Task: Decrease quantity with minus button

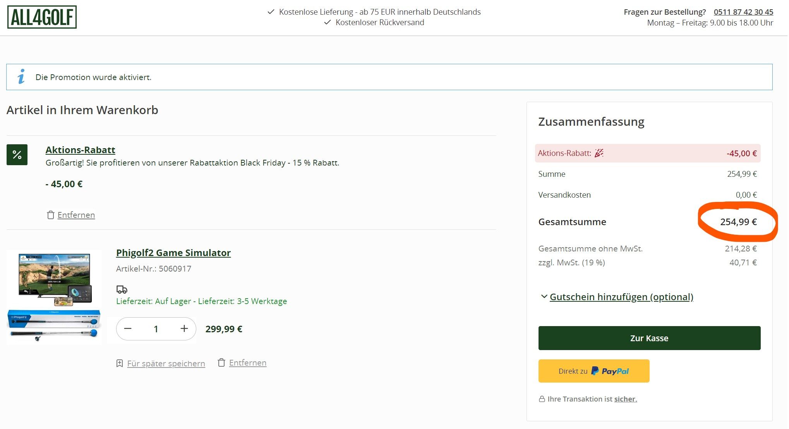Action: 128,329
